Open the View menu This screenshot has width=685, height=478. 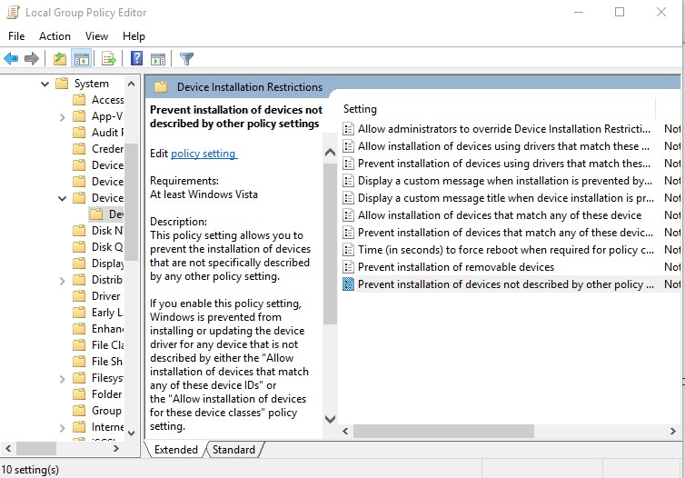coord(96,36)
